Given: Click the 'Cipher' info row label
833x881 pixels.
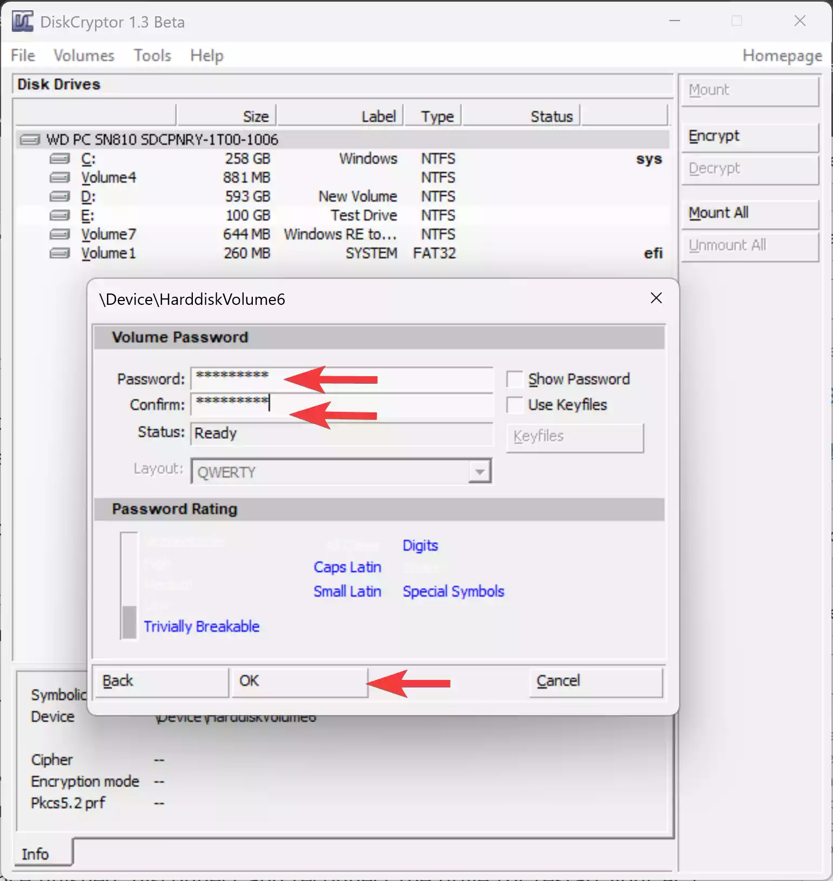Looking at the screenshot, I should (x=52, y=760).
